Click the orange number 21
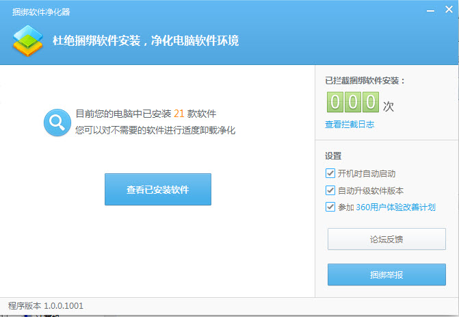The width and height of the screenshot is (459, 317). (179, 114)
